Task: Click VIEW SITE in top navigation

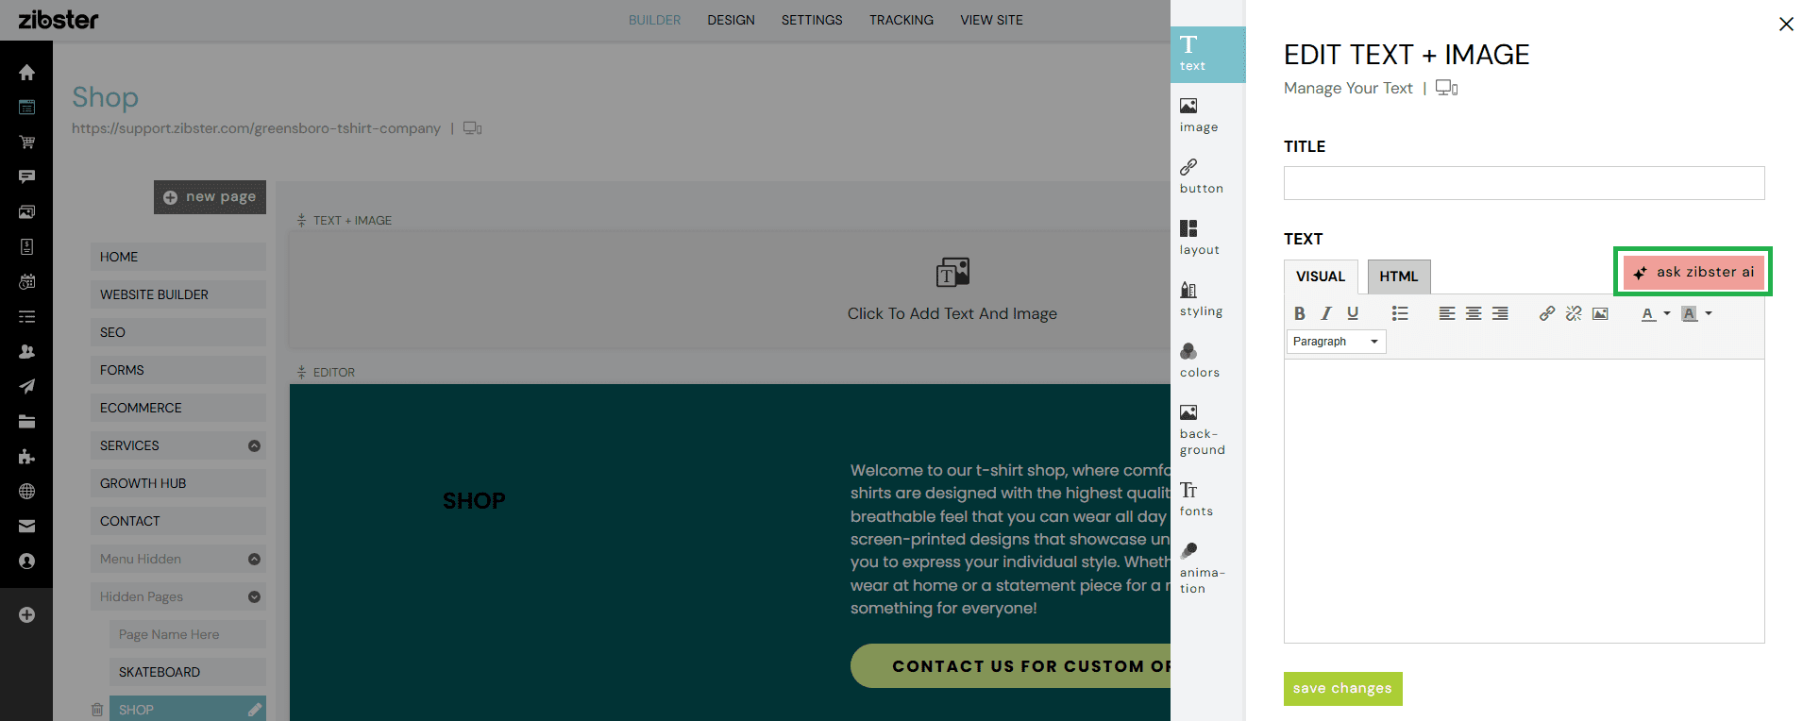Action: click(991, 20)
